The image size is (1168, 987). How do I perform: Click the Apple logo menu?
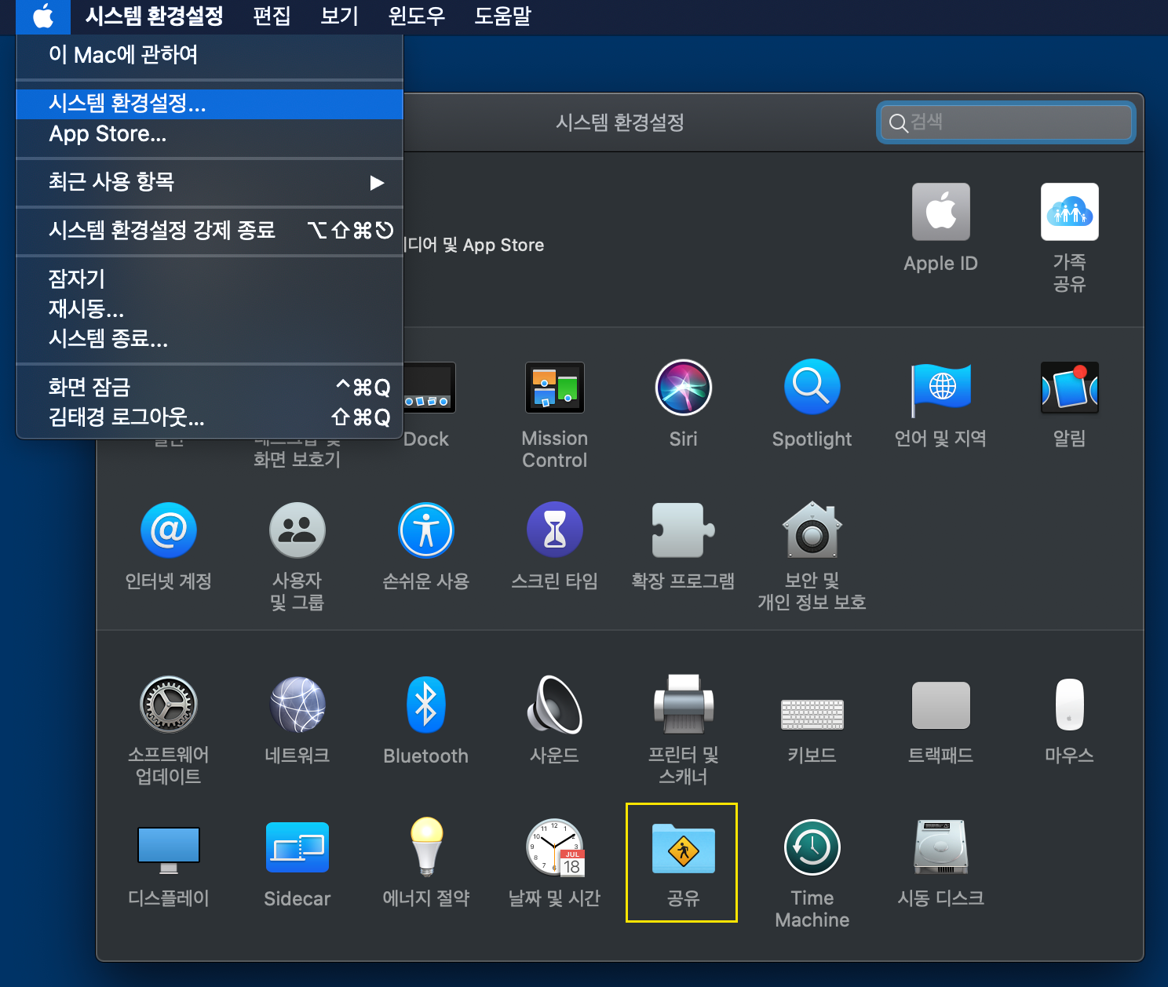(43, 16)
